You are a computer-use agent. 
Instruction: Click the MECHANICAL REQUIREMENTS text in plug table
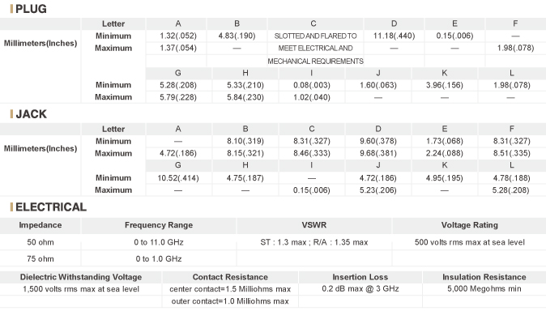[x=315, y=62]
